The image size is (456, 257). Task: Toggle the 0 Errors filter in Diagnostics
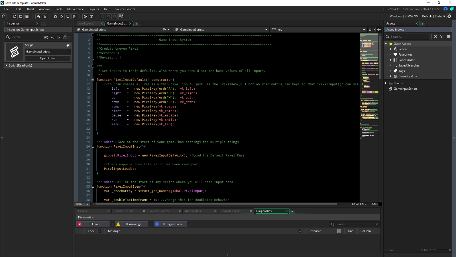click(93, 224)
